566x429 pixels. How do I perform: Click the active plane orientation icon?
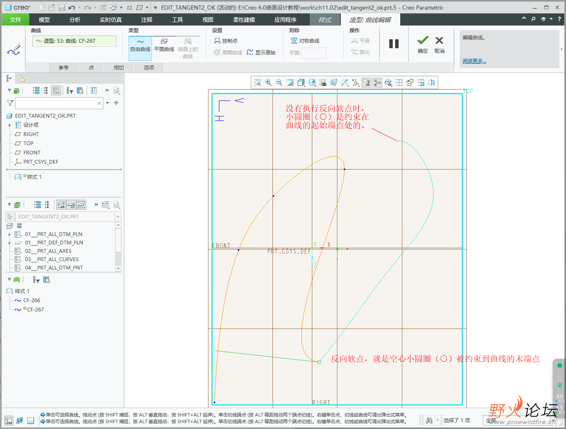pyautogui.click(x=410, y=82)
